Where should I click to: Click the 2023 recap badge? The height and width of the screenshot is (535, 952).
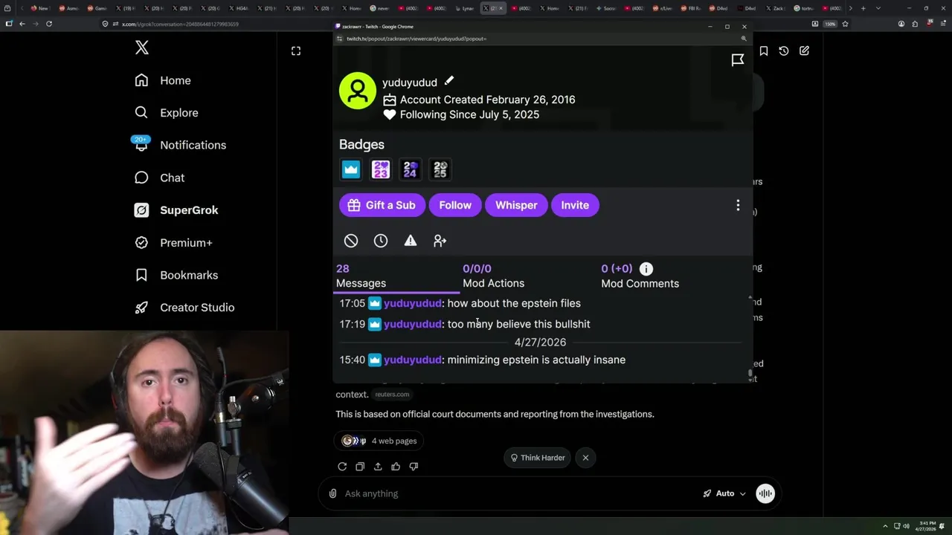[381, 169]
